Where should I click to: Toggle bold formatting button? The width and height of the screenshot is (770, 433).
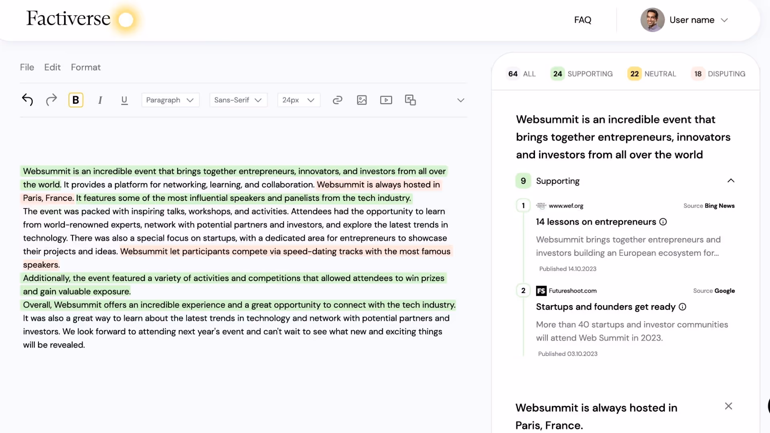click(x=76, y=100)
